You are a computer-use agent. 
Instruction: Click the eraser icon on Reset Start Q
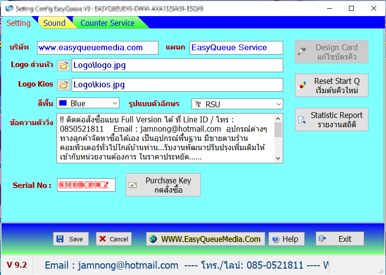302,85
